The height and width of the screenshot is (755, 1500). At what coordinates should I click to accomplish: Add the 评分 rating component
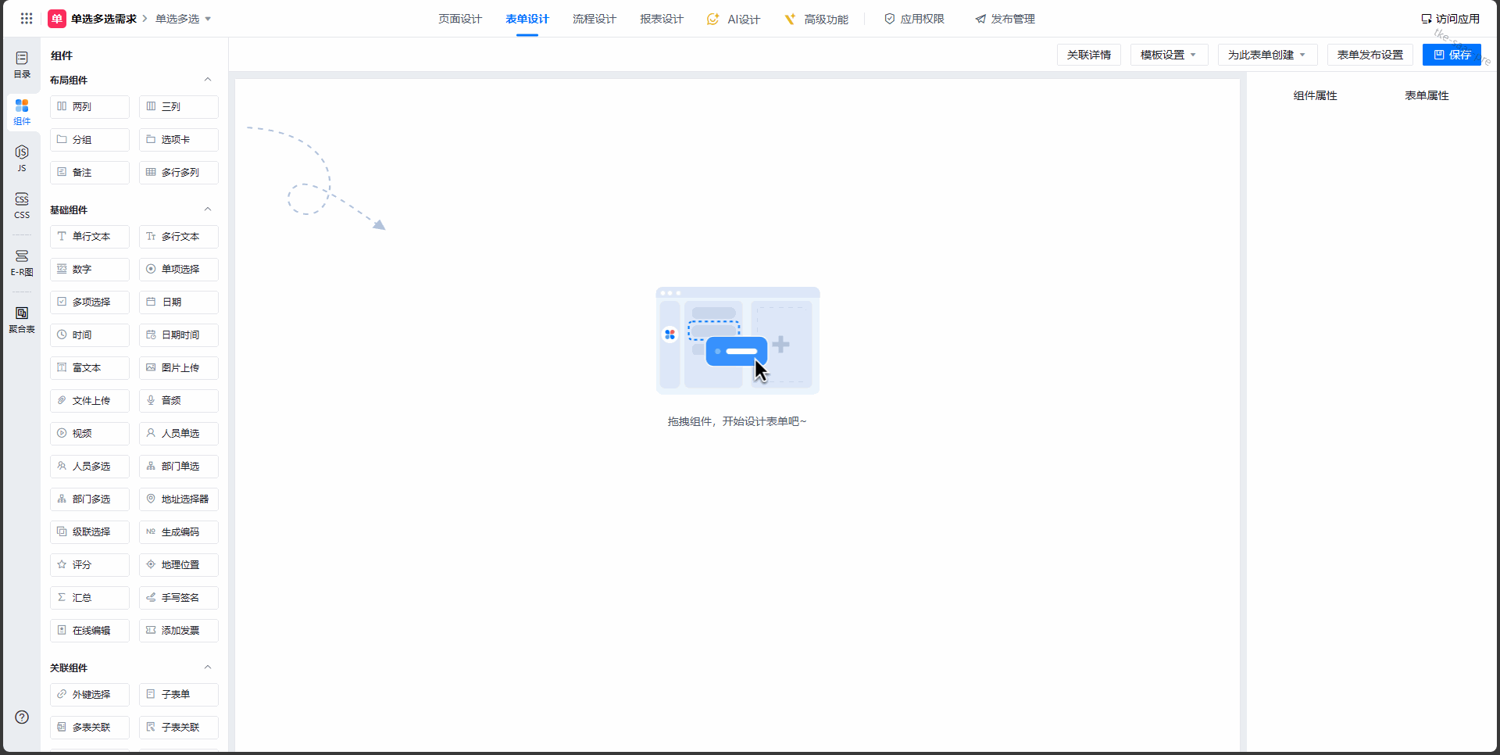(x=89, y=564)
